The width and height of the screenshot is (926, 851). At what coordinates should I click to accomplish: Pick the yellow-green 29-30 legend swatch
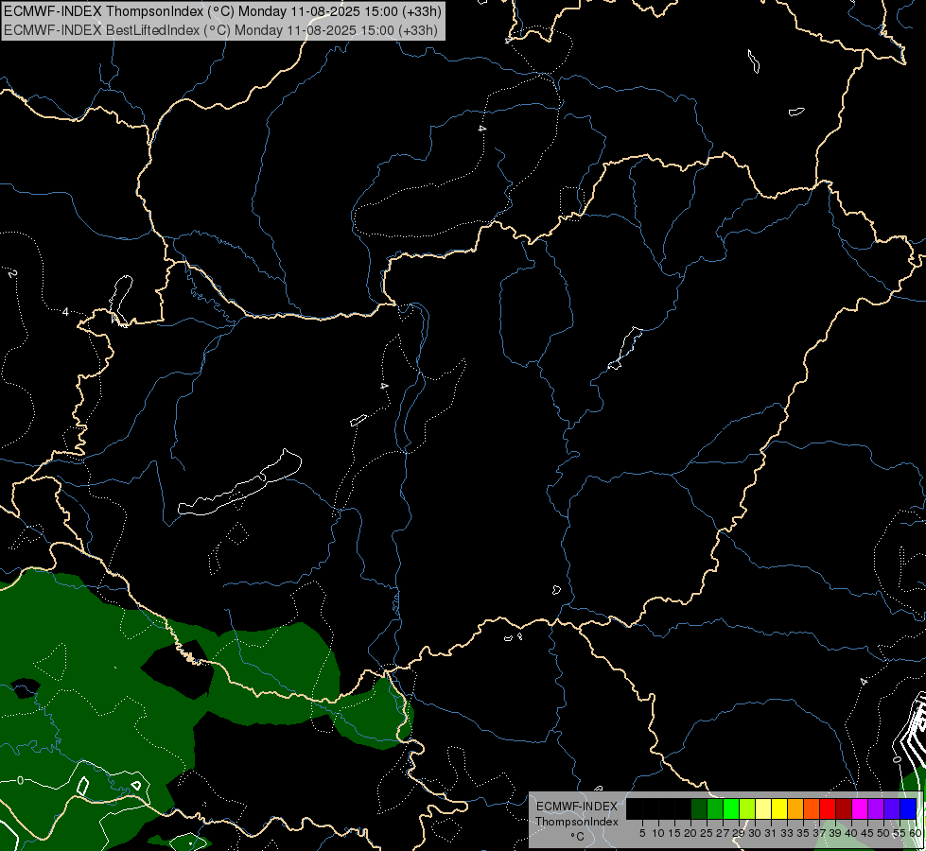[747, 808]
